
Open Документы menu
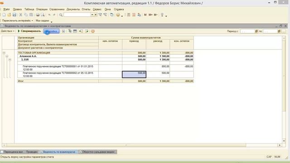(x=73, y=9)
